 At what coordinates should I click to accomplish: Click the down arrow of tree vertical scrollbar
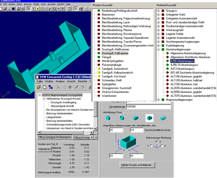[x=95, y=129]
